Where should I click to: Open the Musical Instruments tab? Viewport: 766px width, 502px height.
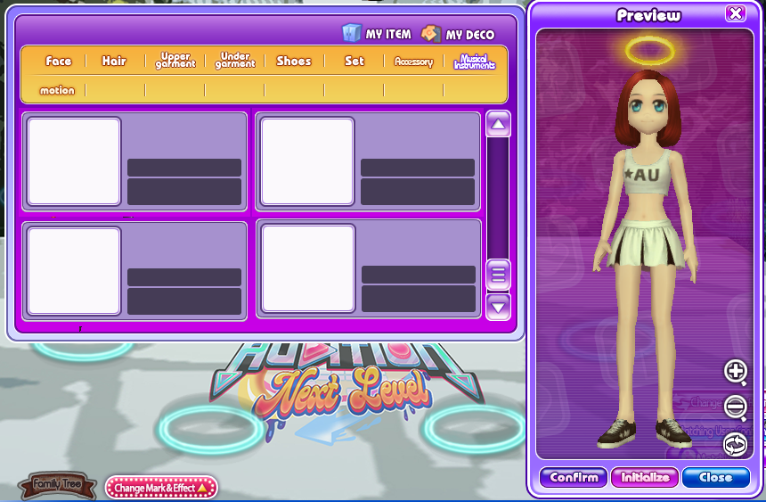(474, 62)
